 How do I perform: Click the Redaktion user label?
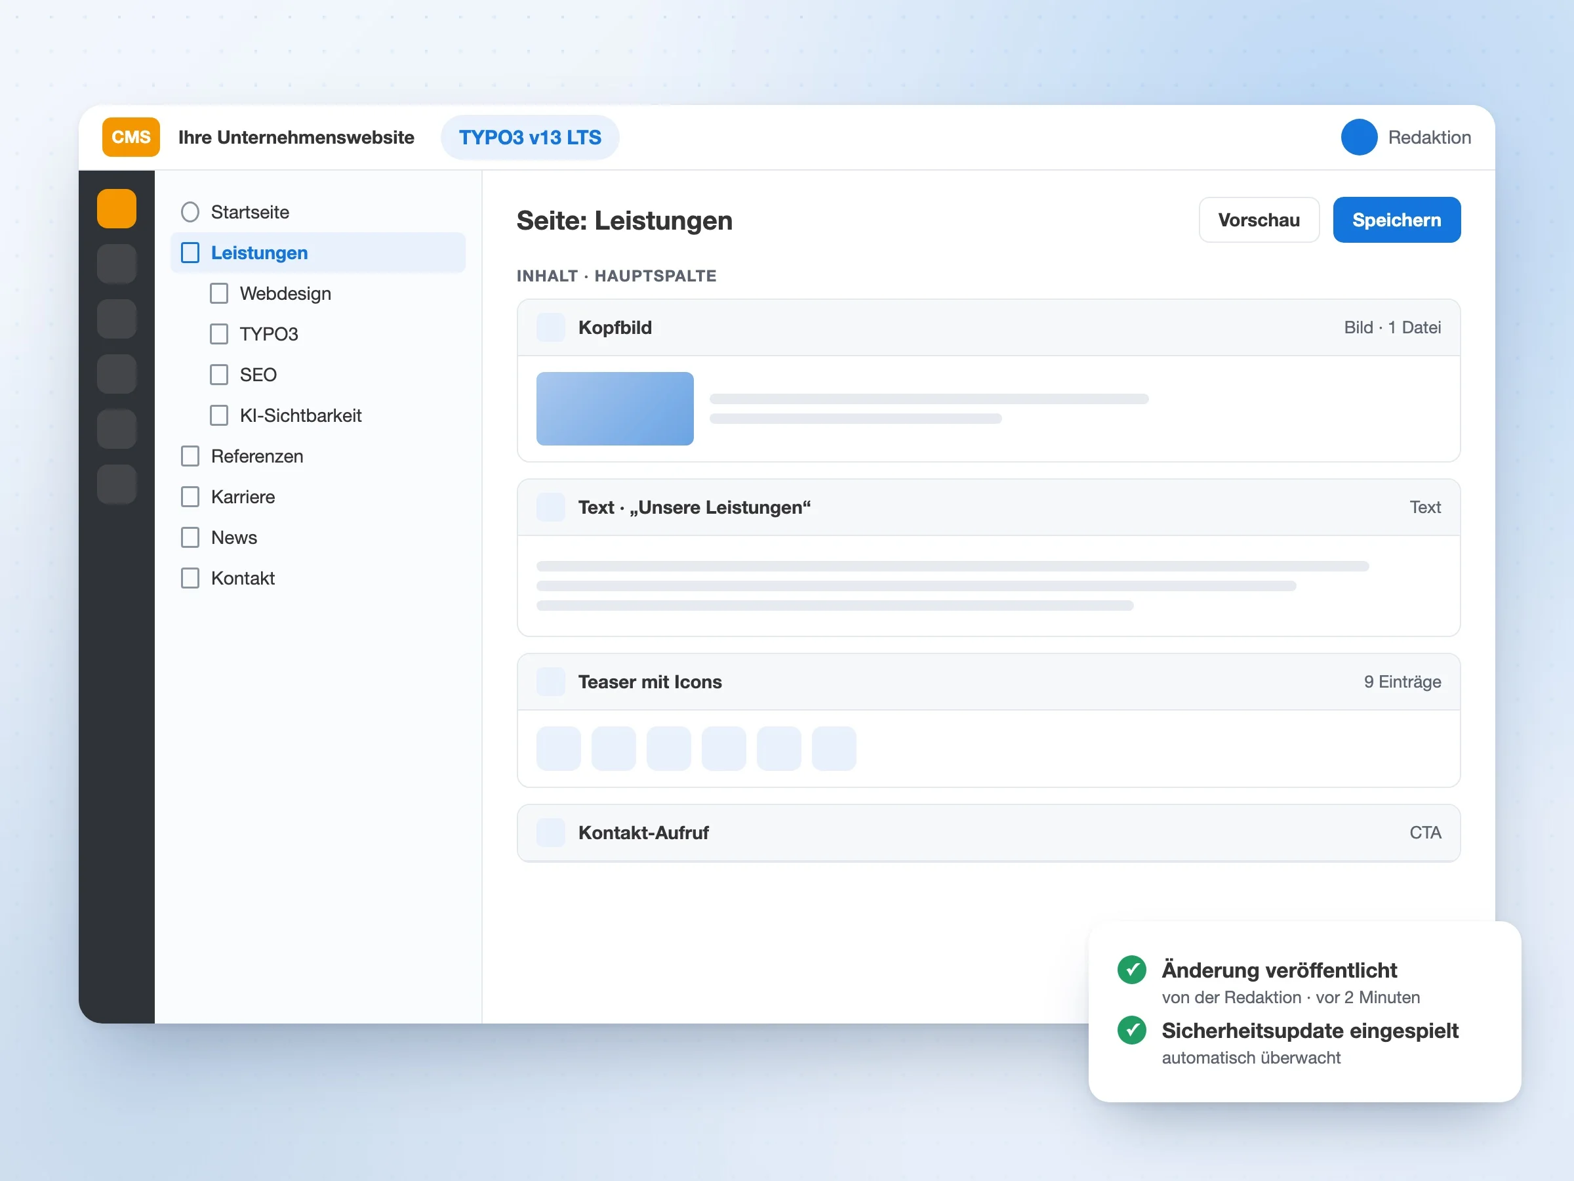click(x=1429, y=137)
